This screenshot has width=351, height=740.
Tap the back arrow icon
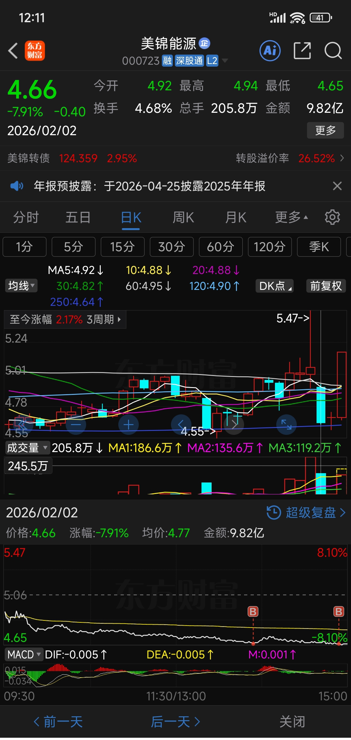tap(13, 51)
